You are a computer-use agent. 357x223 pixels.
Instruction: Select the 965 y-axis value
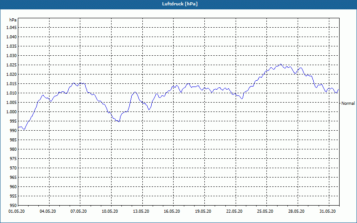point(13,177)
